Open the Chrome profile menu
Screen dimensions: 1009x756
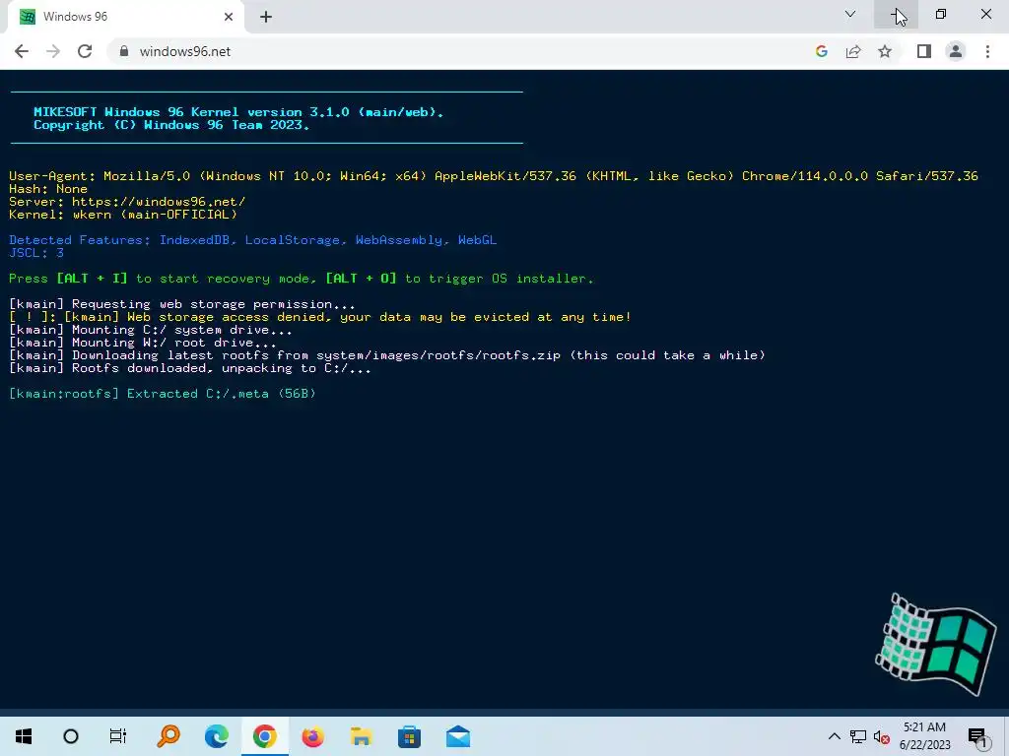pyautogui.click(x=956, y=51)
